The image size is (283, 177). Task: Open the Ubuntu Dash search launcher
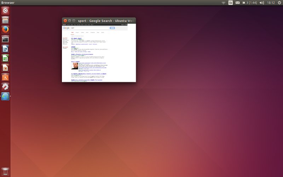(5, 10)
